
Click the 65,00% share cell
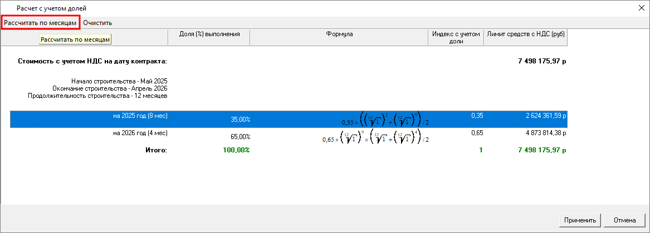click(x=241, y=137)
